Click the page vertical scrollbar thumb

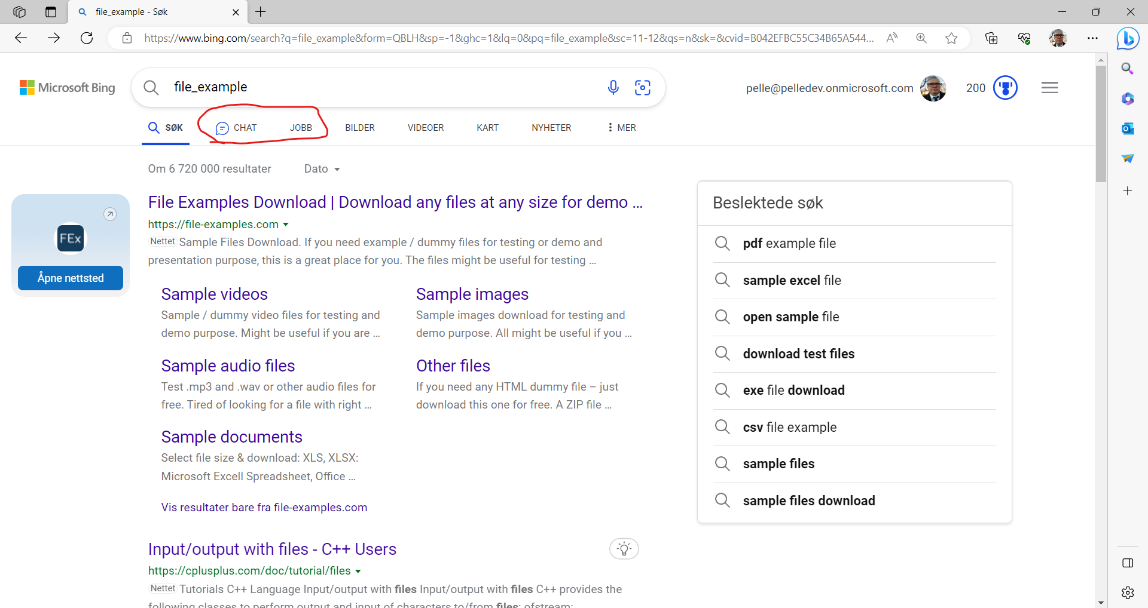tap(1101, 124)
